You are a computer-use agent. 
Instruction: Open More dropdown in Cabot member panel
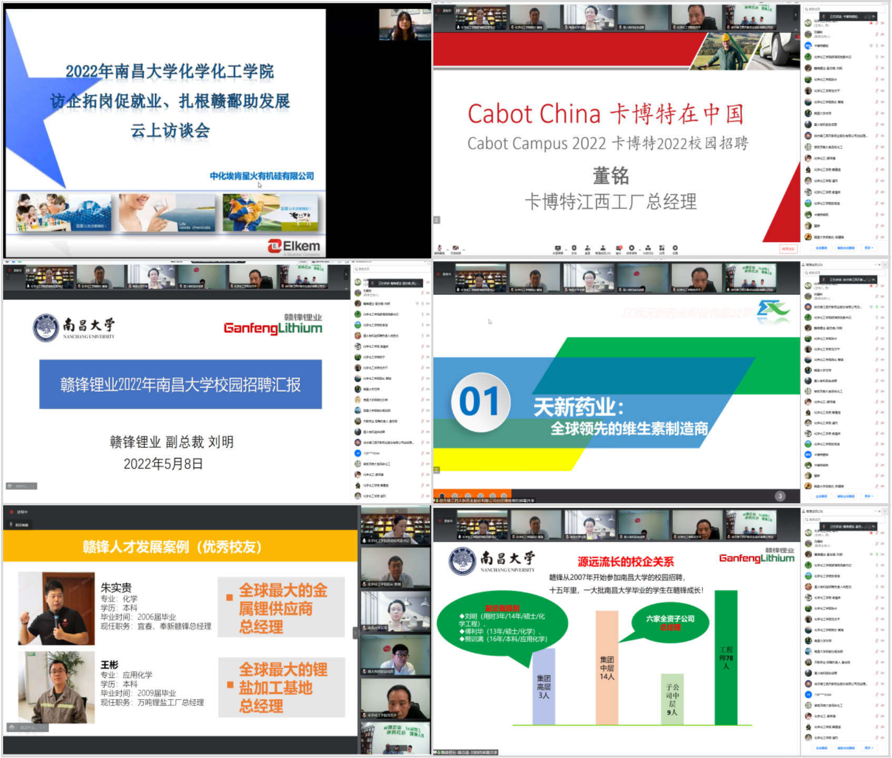point(869,247)
